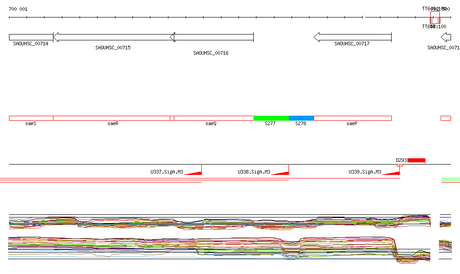Image resolution: width=460 pixels, height=274 pixels.
Task: Select the saeP annotation box
Action: (352, 118)
